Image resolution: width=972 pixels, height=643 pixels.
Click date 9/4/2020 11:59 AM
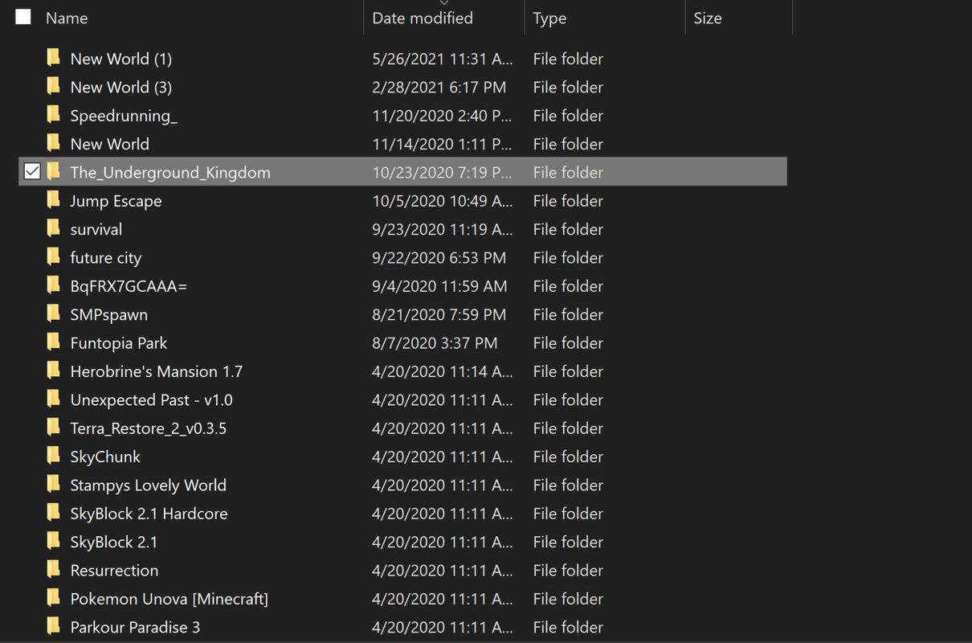pos(440,286)
